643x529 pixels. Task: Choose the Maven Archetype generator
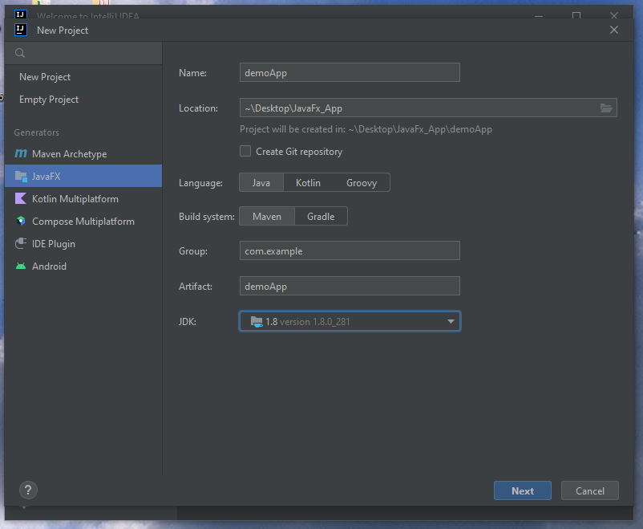(x=83, y=153)
